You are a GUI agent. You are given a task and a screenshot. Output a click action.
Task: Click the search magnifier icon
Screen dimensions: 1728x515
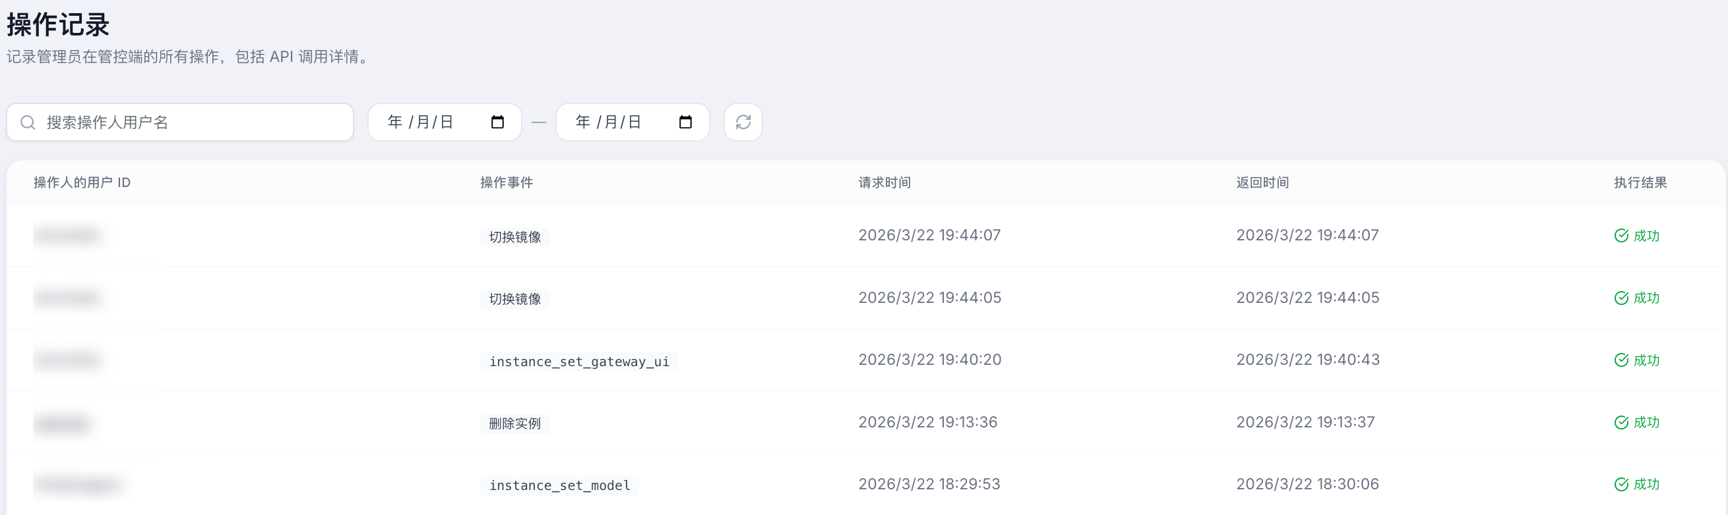click(x=28, y=122)
